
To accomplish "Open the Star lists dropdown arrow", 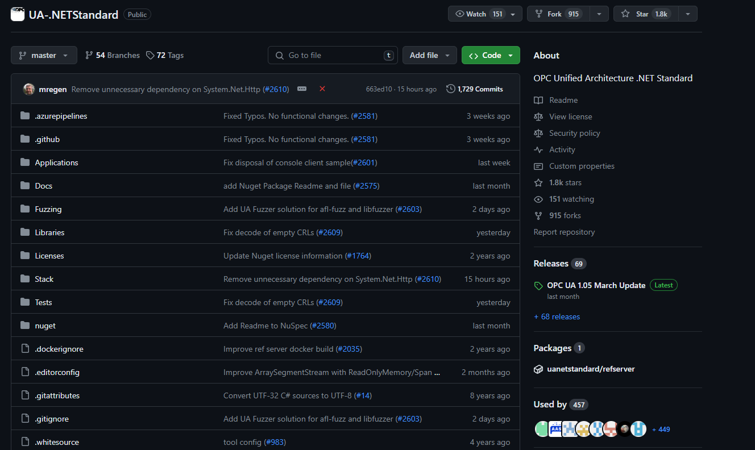I will tap(688, 14).
